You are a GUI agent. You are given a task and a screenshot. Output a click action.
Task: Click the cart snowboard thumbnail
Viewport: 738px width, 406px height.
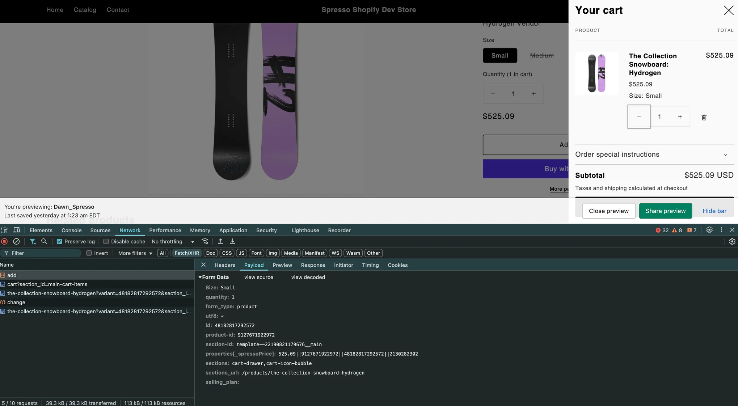(596, 73)
